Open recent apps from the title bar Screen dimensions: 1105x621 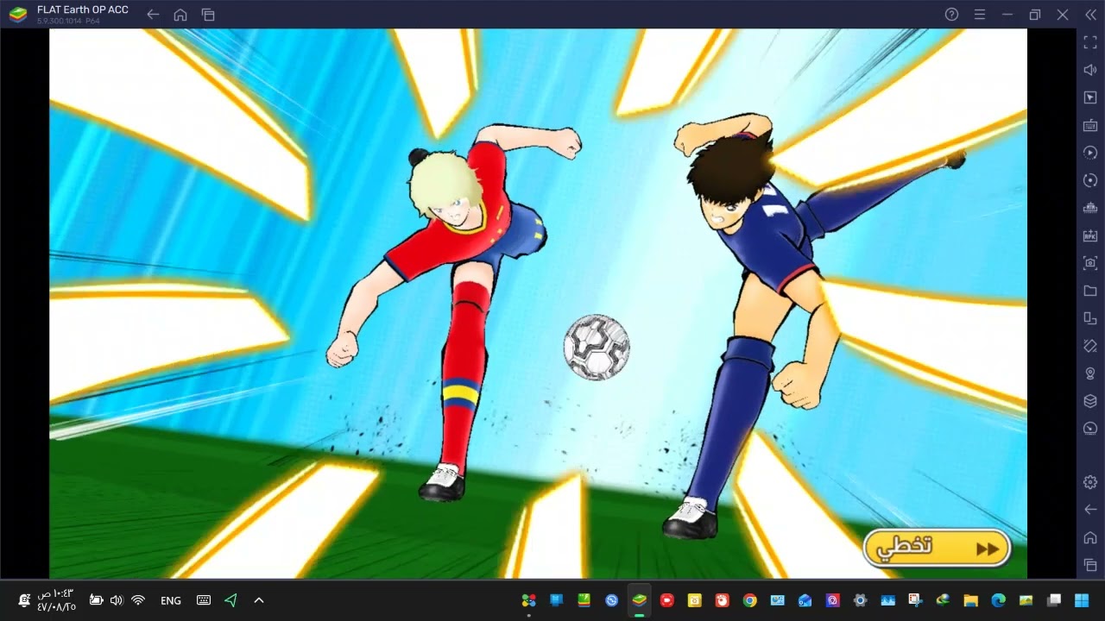click(x=208, y=15)
